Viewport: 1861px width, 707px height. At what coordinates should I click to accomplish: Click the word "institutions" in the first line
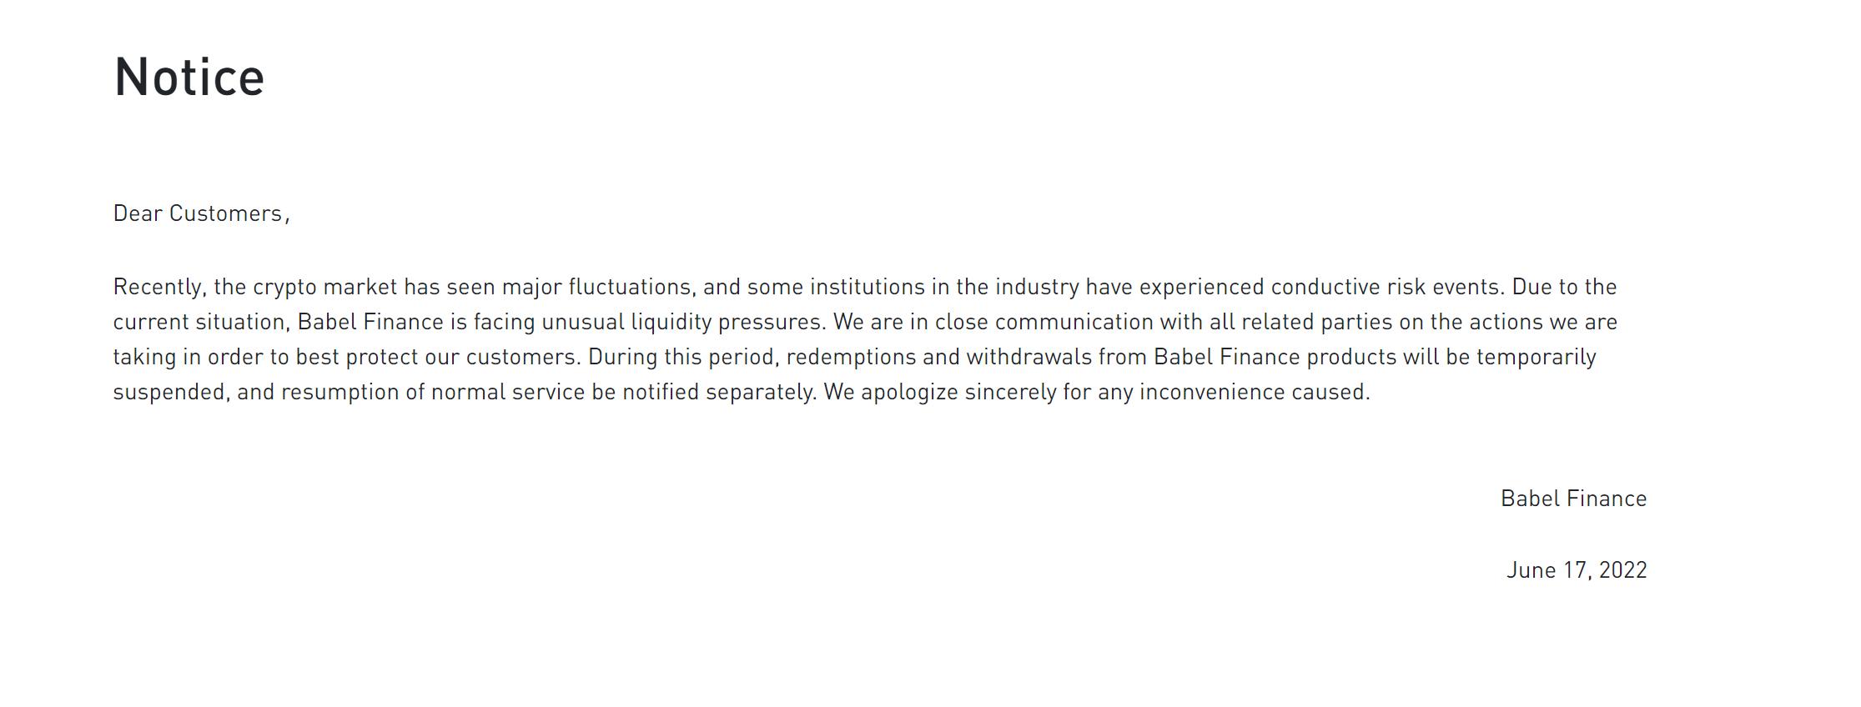(868, 288)
